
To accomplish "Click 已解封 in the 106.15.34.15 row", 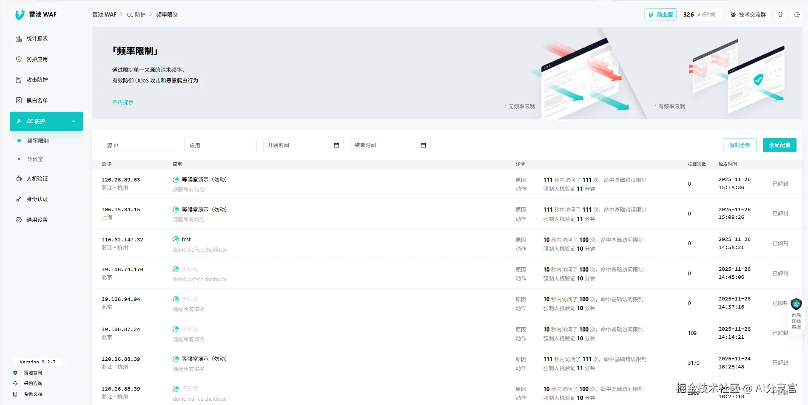I will coord(780,214).
